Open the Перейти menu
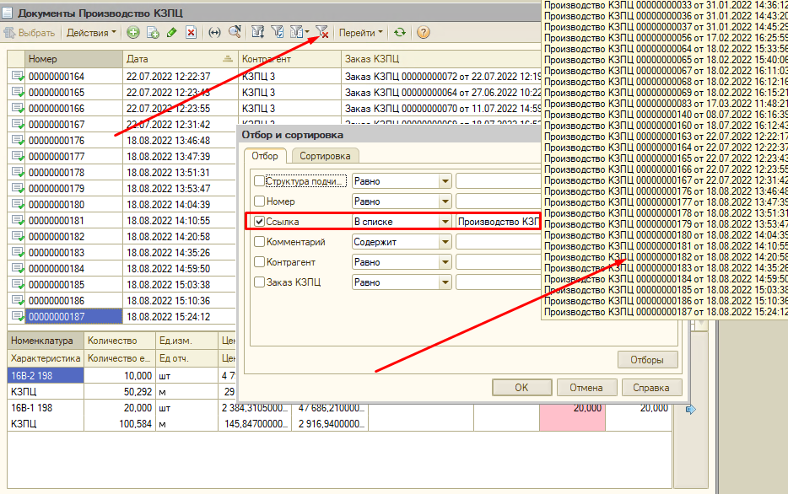Image resolution: width=788 pixels, height=494 pixels. click(x=360, y=33)
